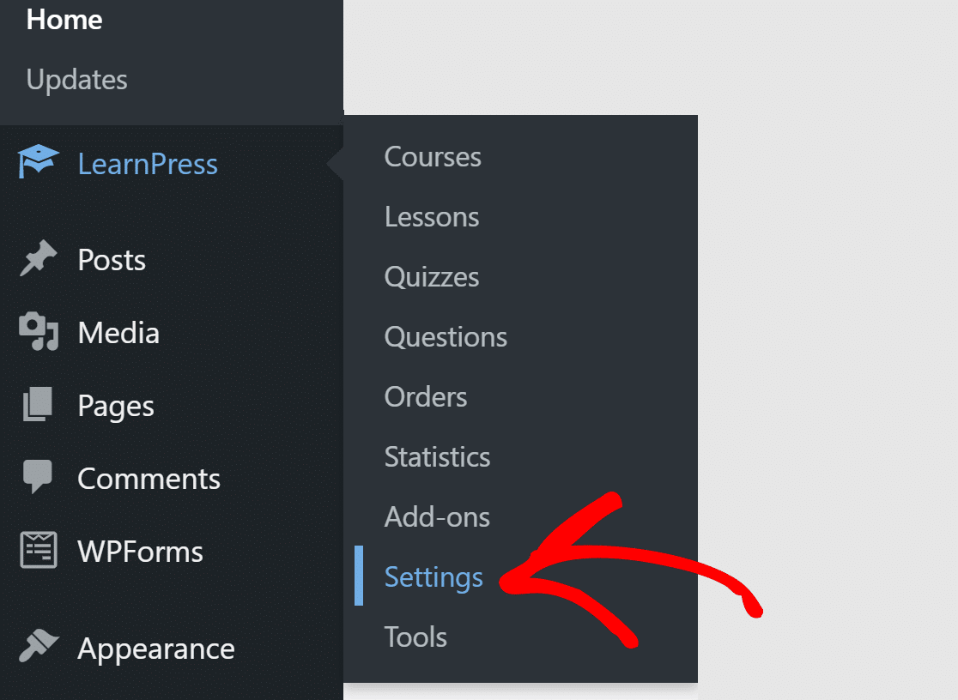The width and height of the screenshot is (958, 700).
Task: Open the LearnPress Settings page
Action: 434,576
